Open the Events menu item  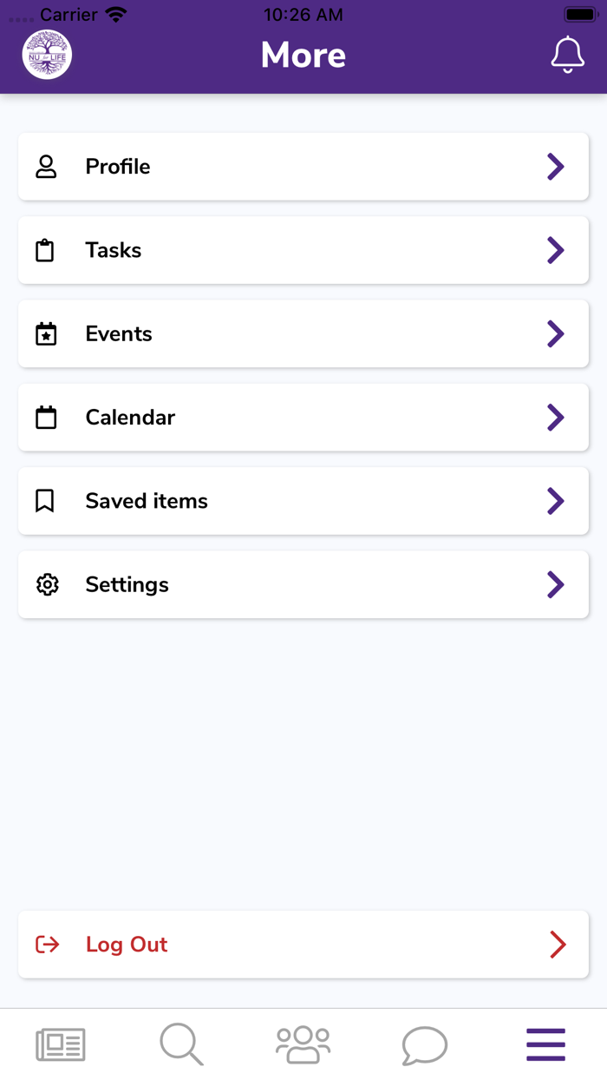pos(119,334)
